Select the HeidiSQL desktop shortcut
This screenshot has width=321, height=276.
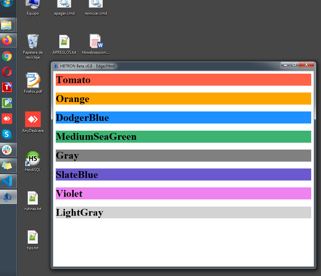(33, 159)
